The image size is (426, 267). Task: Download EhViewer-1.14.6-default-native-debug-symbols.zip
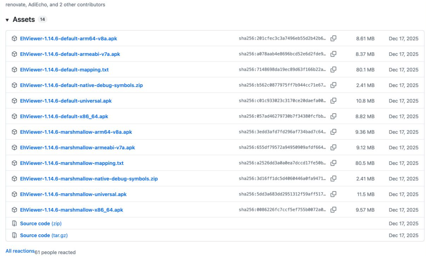point(81,85)
